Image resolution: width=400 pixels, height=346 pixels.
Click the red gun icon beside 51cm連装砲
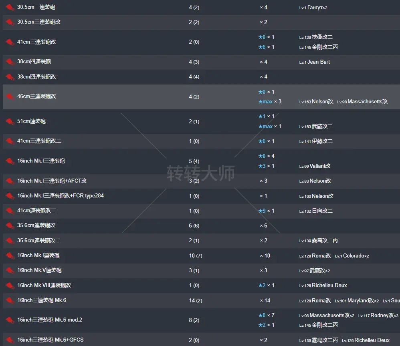click(10, 121)
